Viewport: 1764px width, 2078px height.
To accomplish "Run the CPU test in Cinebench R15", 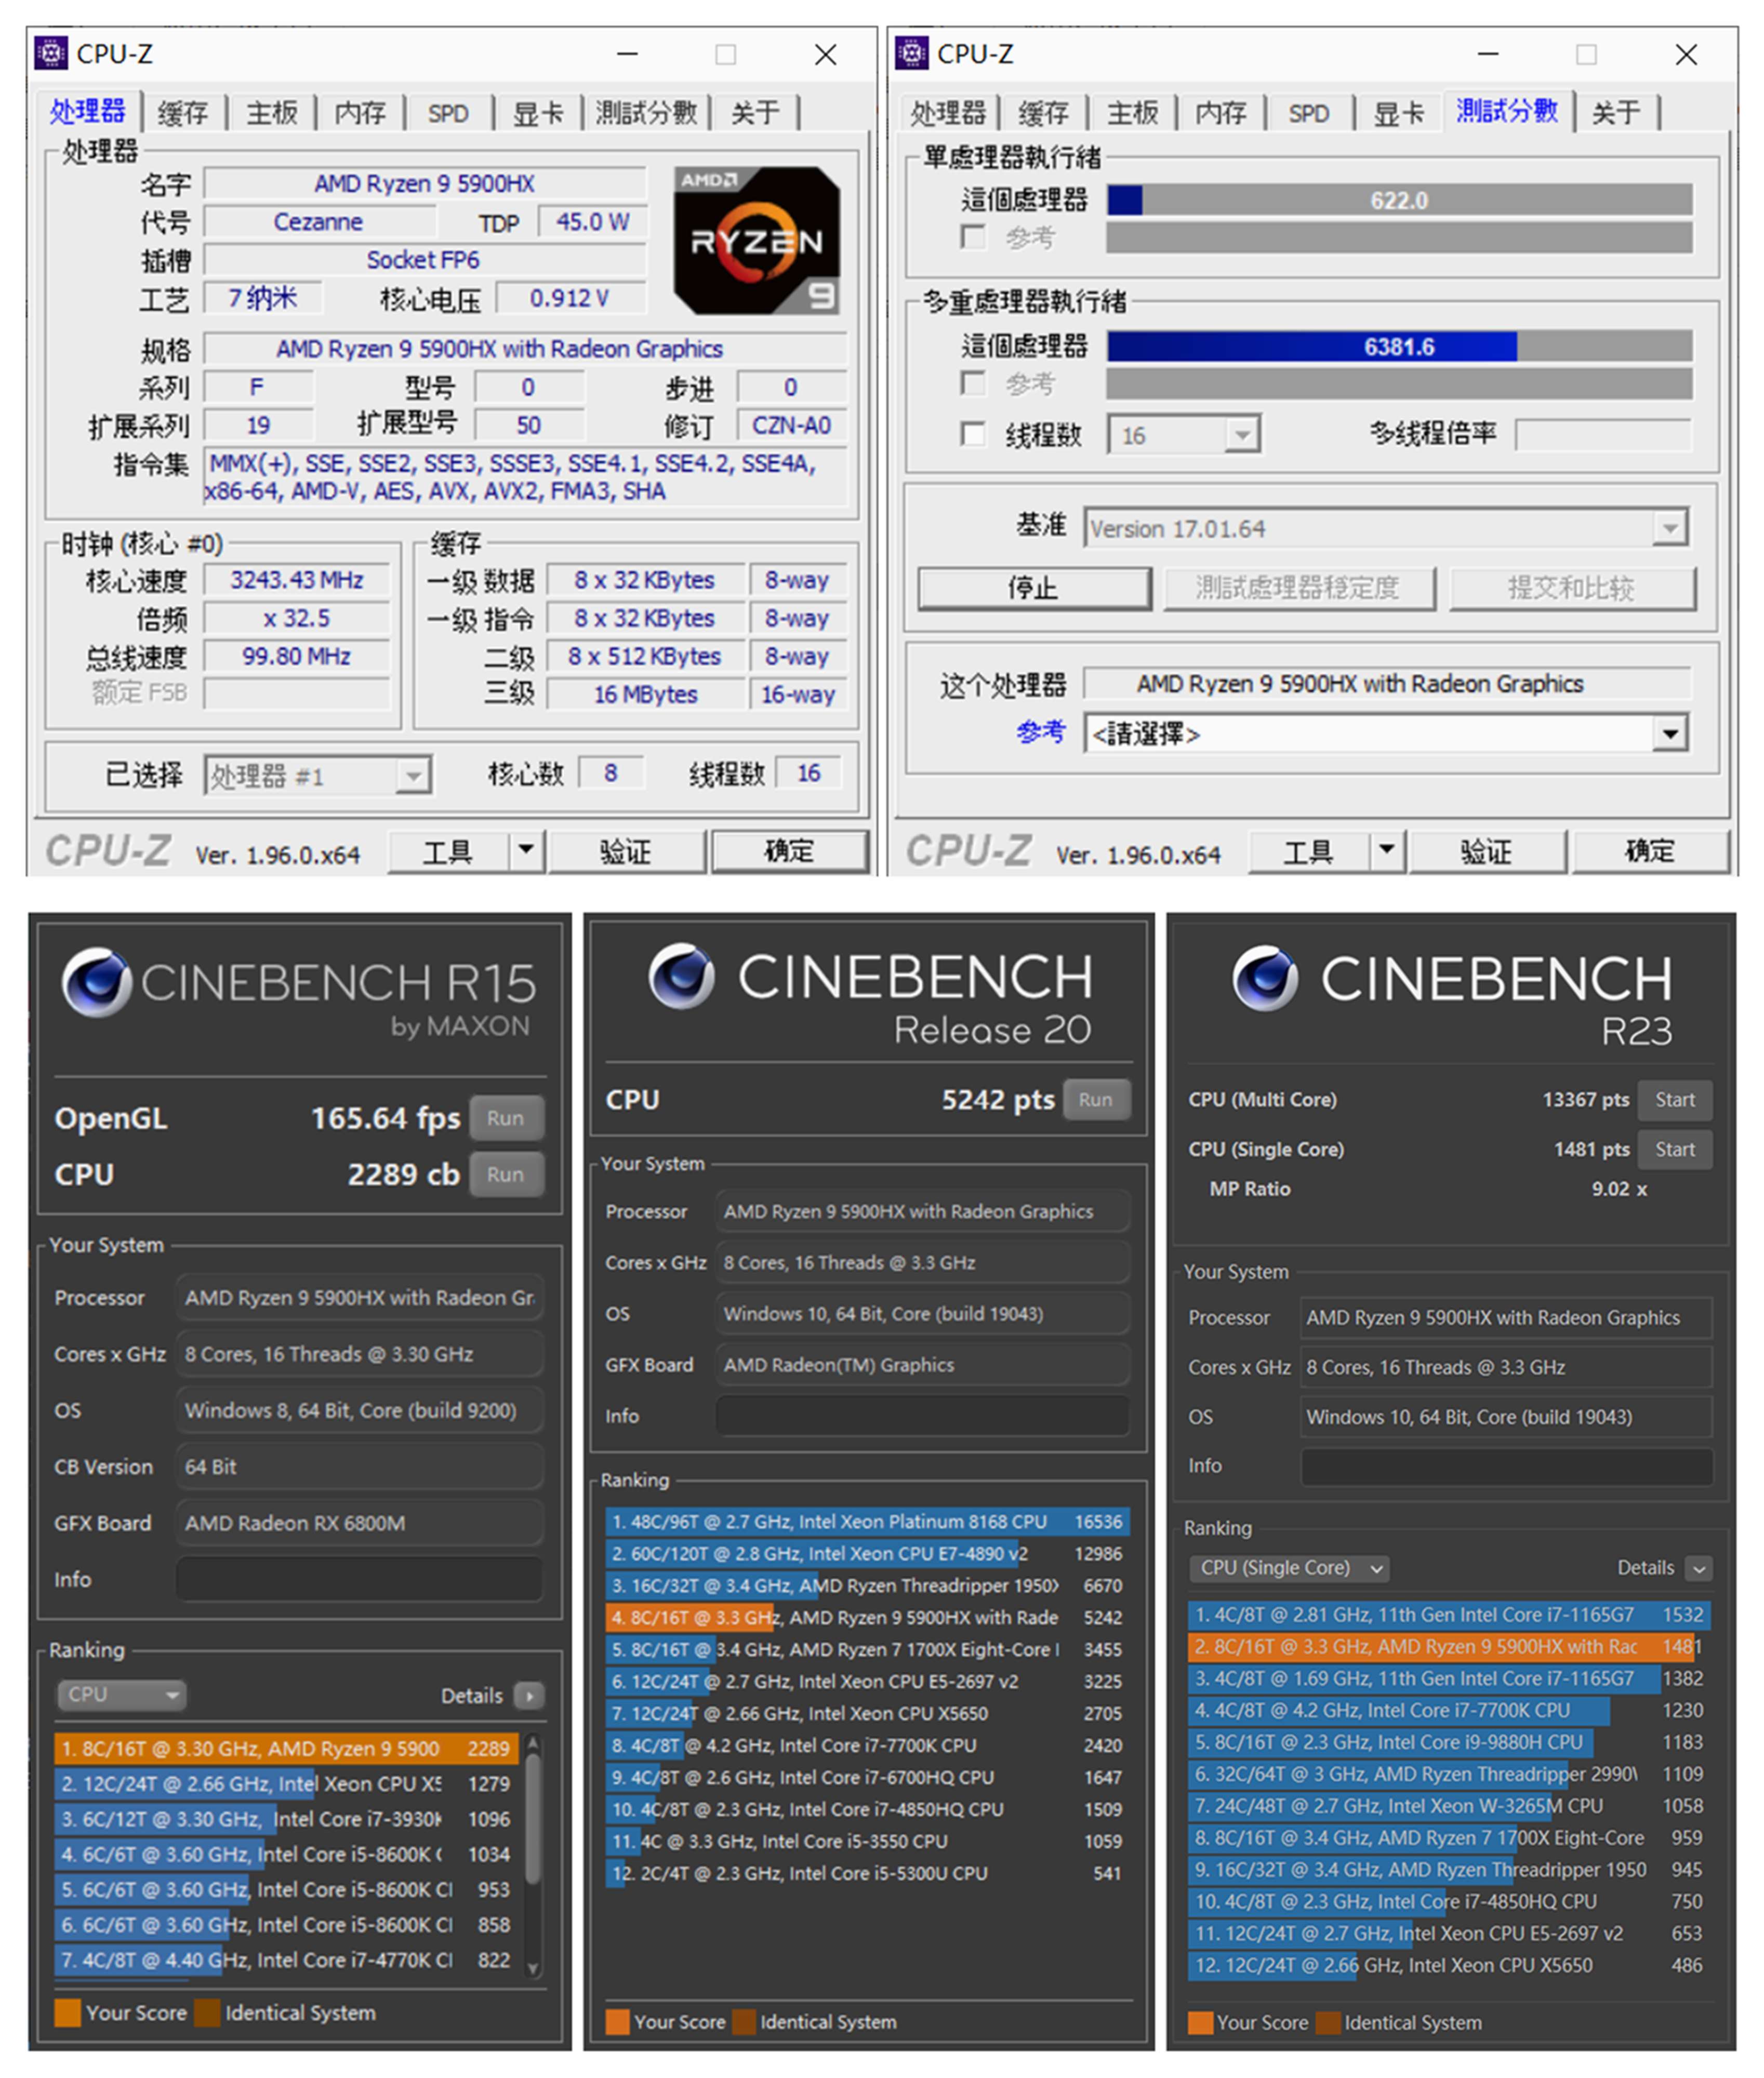I will 506,1174.
